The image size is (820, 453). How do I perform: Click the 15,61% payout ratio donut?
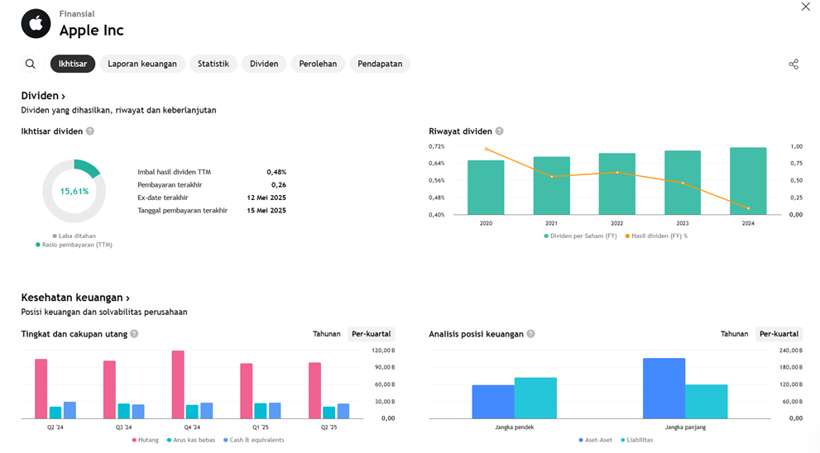tap(74, 191)
